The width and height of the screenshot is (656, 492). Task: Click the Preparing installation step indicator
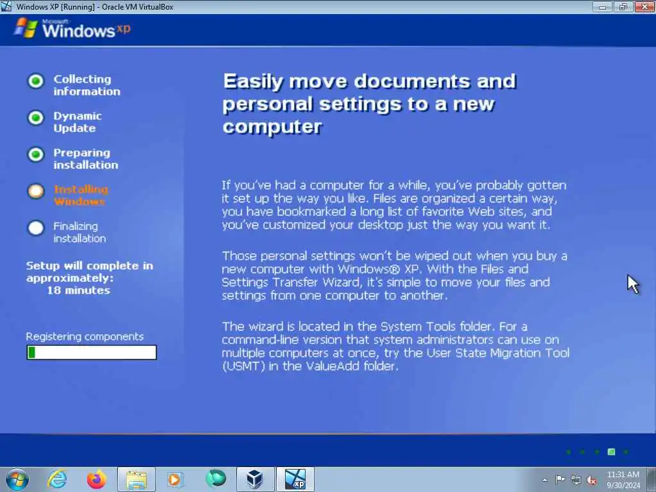[36, 155]
